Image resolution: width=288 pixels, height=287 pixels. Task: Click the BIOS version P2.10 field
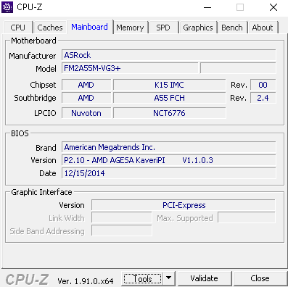169,160
